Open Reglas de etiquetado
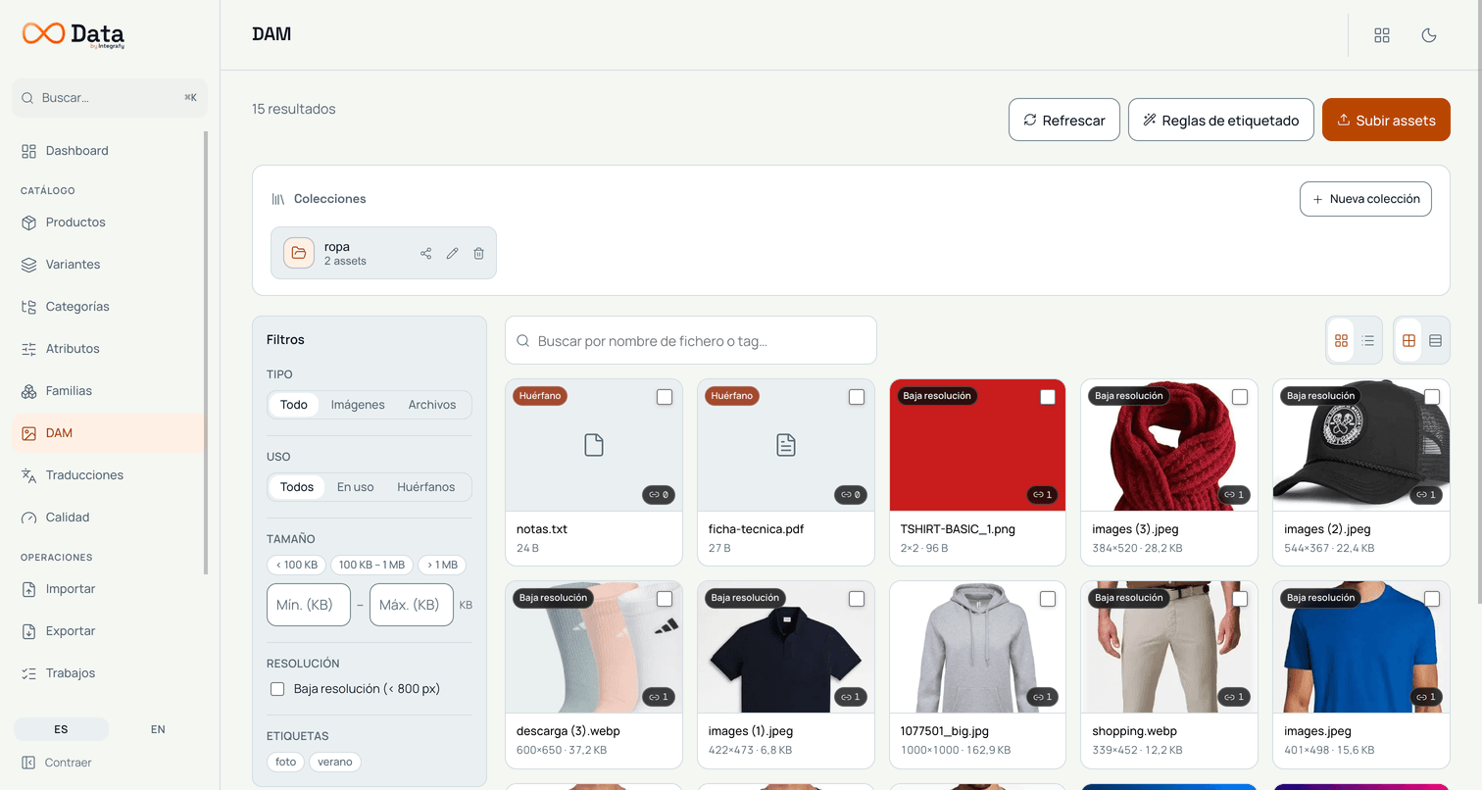 pos(1221,120)
